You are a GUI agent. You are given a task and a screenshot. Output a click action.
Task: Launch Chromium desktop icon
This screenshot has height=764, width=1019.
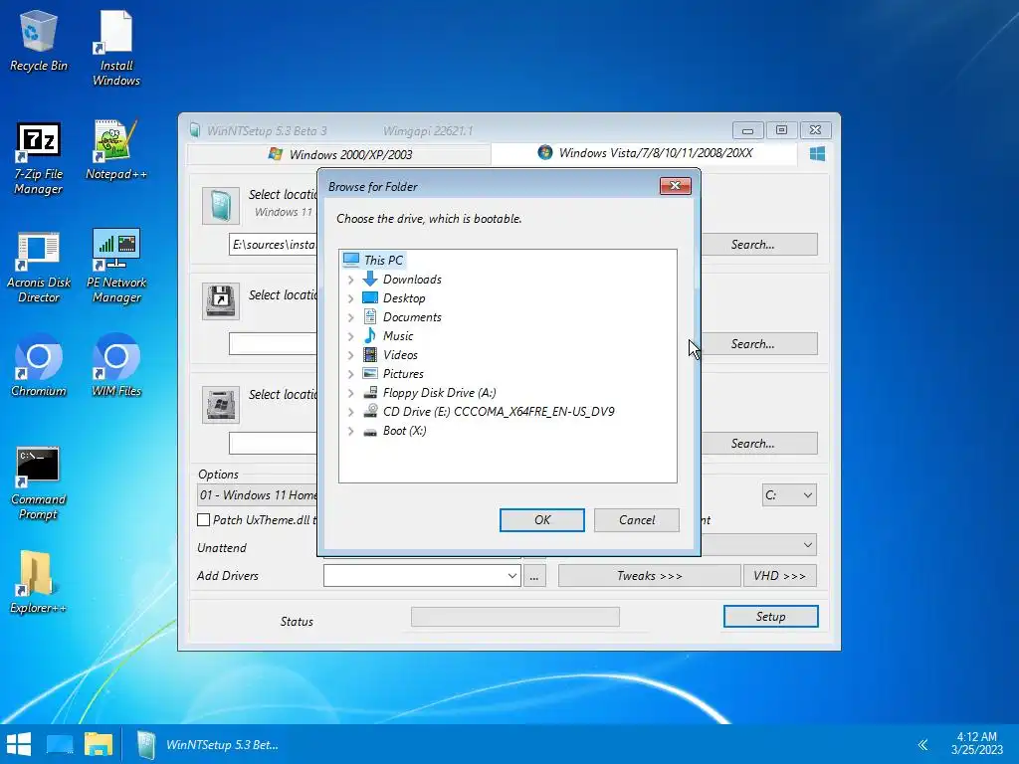pos(39,366)
